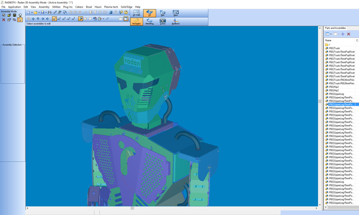Click the Open folder toolbar icon
This screenshot has width=359, height=215.
[35, 12]
